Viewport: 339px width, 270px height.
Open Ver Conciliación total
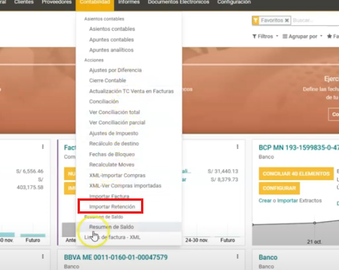click(x=115, y=112)
